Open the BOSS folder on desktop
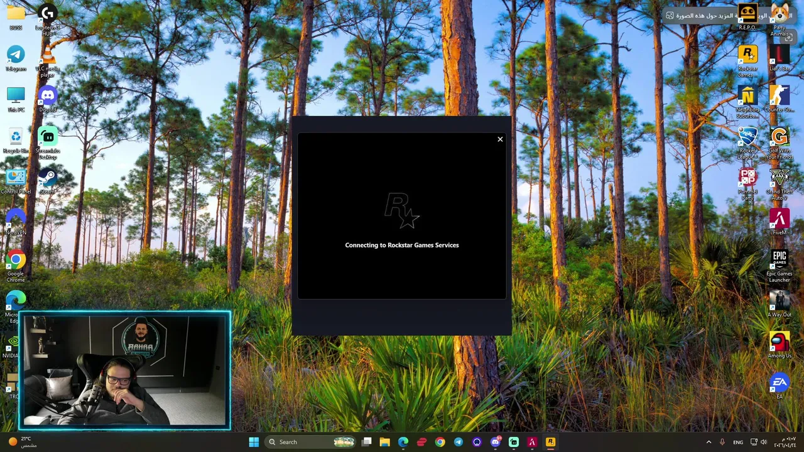 tap(16, 18)
